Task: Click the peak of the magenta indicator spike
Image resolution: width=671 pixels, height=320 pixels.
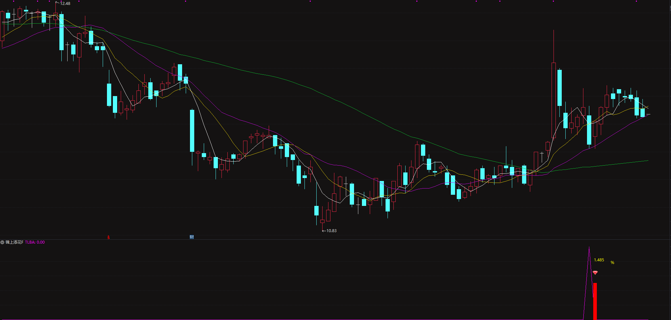Action: [589, 248]
